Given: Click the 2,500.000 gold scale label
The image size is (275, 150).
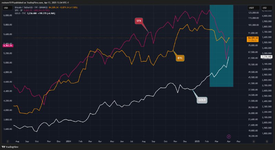Looking at the screenshot, I should pyautogui.click(x=267, y=96).
